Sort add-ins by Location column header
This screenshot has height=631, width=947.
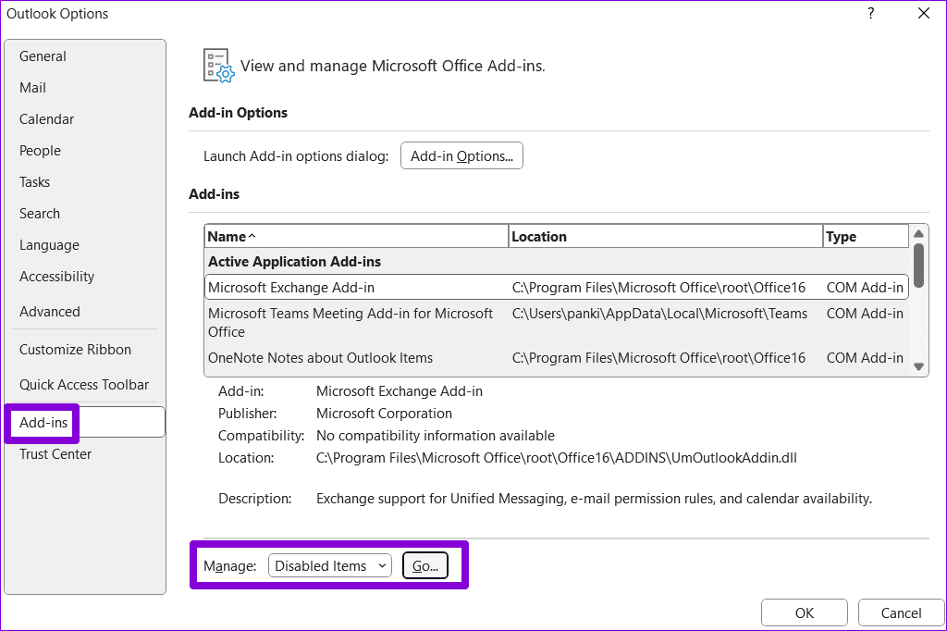[x=666, y=236]
